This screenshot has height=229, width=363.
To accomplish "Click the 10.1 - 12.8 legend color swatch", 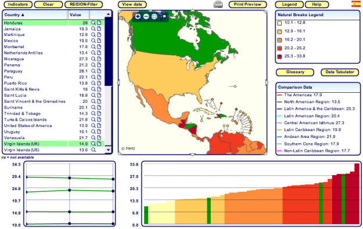I will 280,23.
